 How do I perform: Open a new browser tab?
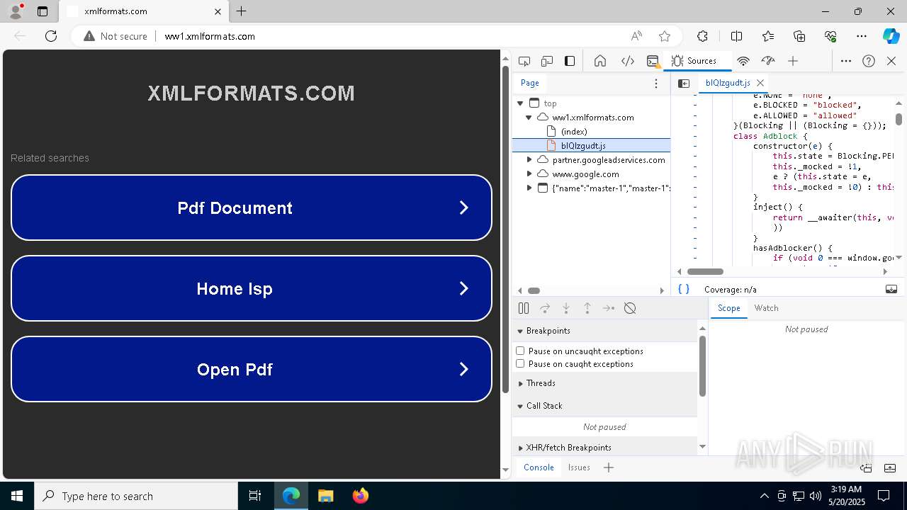tap(242, 11)
